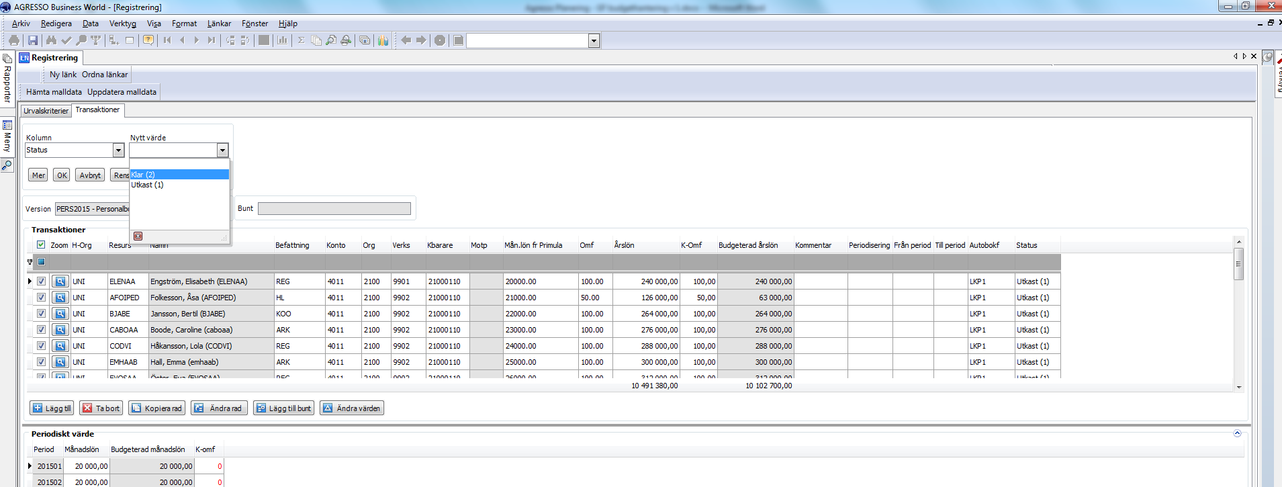Screen dimensions: 1282x487
Task: Toggle the select-all checkbox in header
Action: click(x=41, y=245)
